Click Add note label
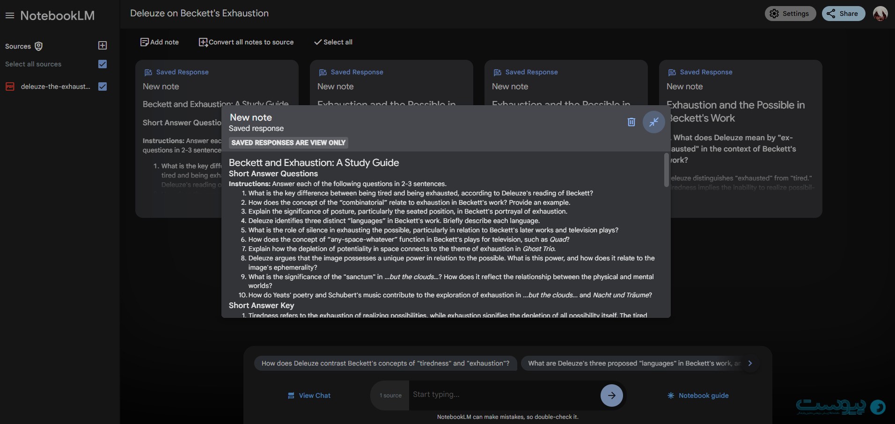 (x=165, y=42)
